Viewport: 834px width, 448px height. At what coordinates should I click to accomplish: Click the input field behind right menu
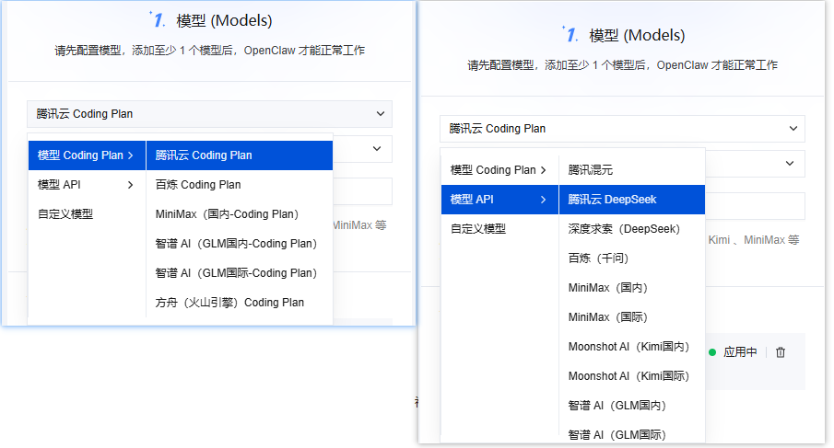tap(755, 206)
